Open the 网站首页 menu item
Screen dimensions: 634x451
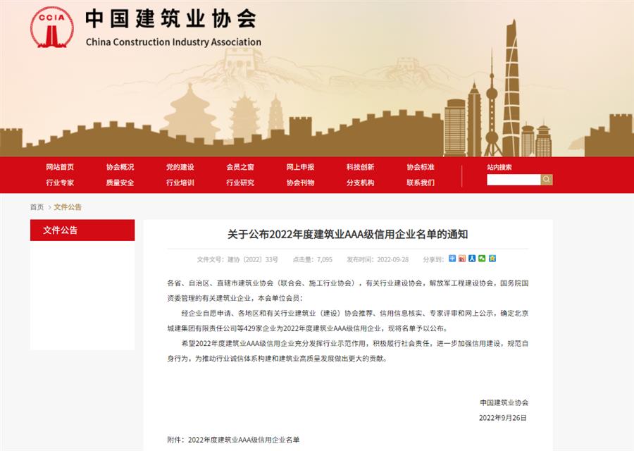coord(61,167)
